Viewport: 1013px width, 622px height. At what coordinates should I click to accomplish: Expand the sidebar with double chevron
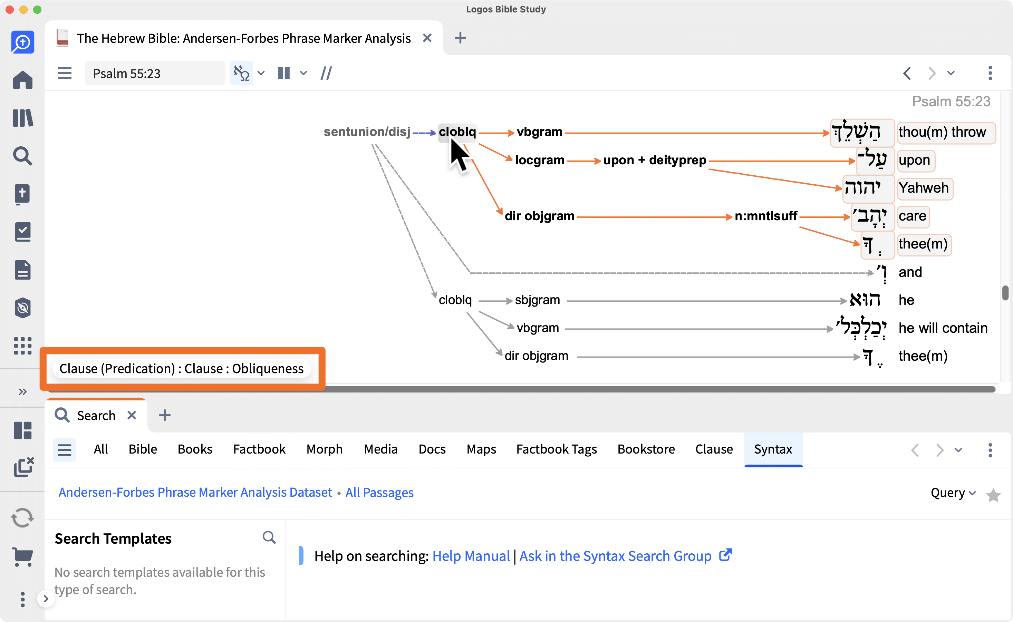pyautogui.click(x=23, y=392)
